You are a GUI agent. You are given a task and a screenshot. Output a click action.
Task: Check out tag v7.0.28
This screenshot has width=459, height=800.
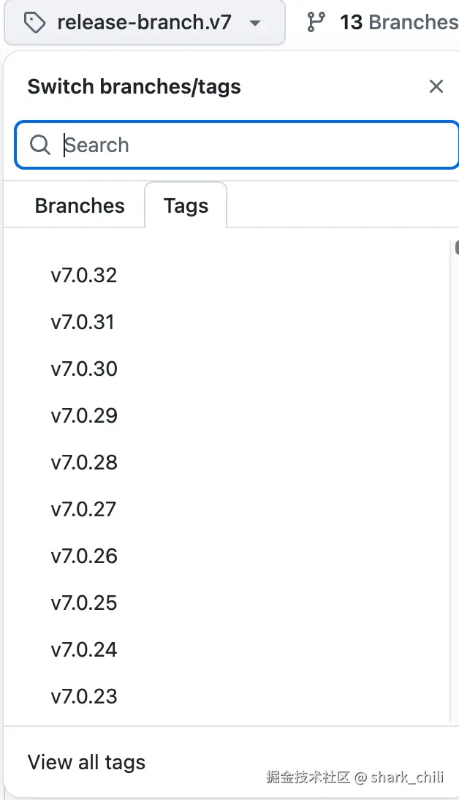pyautogui.click(x=84, y=463)
